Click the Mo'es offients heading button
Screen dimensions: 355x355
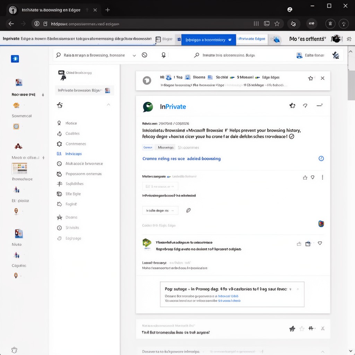[308, 39]
